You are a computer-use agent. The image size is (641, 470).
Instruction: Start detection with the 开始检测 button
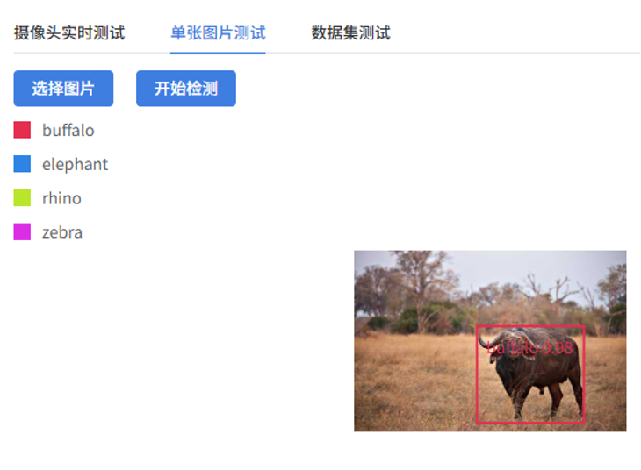coord(186,89)
